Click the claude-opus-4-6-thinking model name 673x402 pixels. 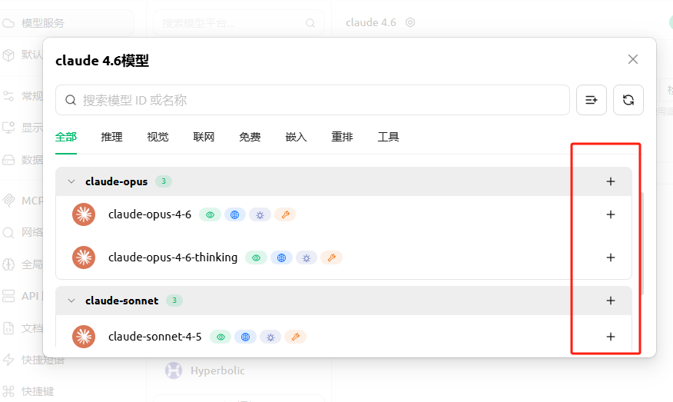(x=173, y=257)
